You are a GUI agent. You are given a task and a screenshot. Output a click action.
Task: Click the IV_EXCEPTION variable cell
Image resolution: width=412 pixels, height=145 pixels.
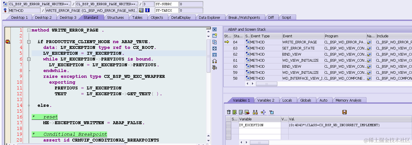(x=260, y=125)
